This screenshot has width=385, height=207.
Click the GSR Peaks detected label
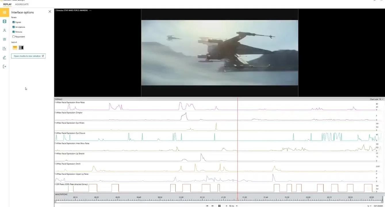click(72, 184)
